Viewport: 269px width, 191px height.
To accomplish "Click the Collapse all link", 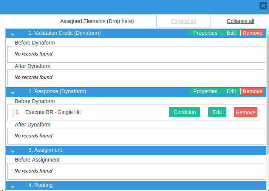I will pyautogui.click(x=240, y=22).
